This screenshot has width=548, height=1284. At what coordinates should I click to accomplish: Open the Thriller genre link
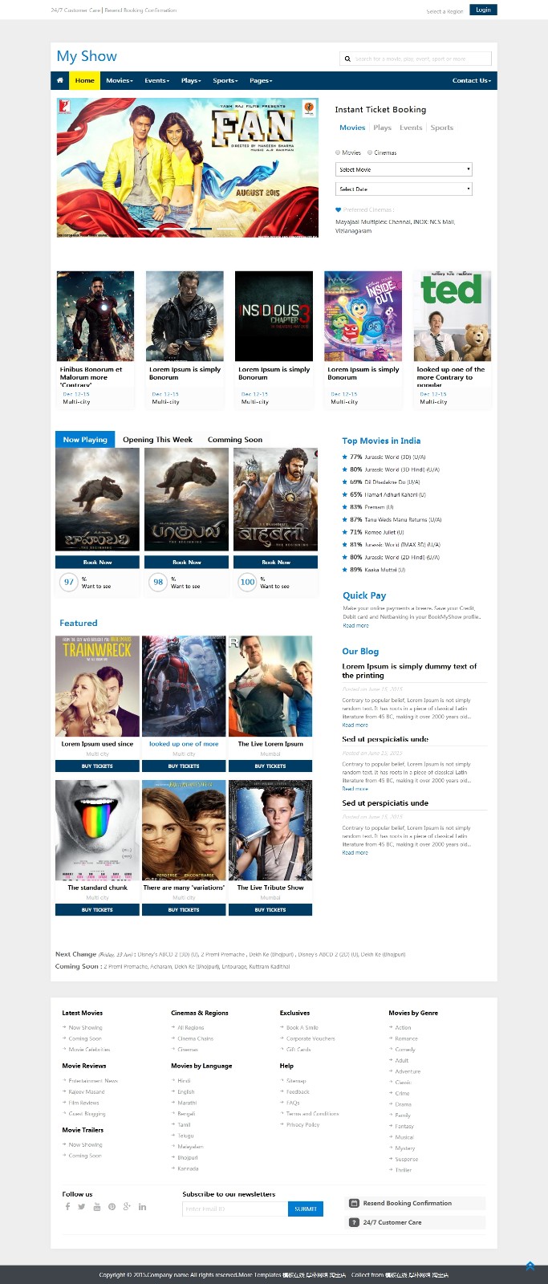(x=403, y=1170)
